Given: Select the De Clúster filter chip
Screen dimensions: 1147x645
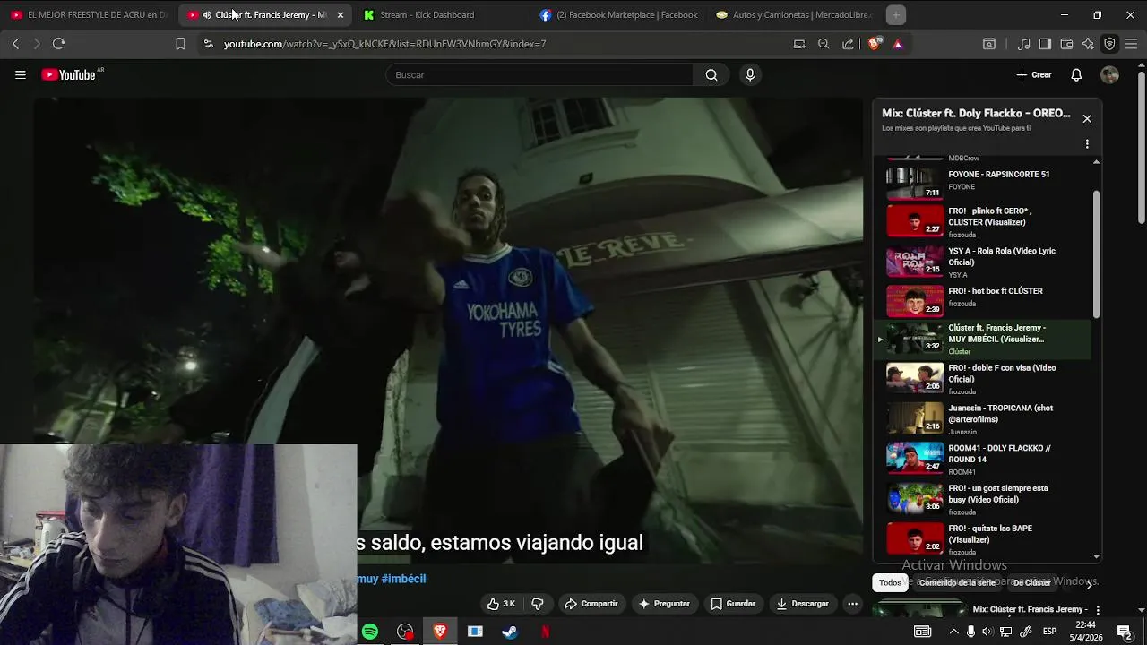Looking at the screenshot, I should 1031,582.
